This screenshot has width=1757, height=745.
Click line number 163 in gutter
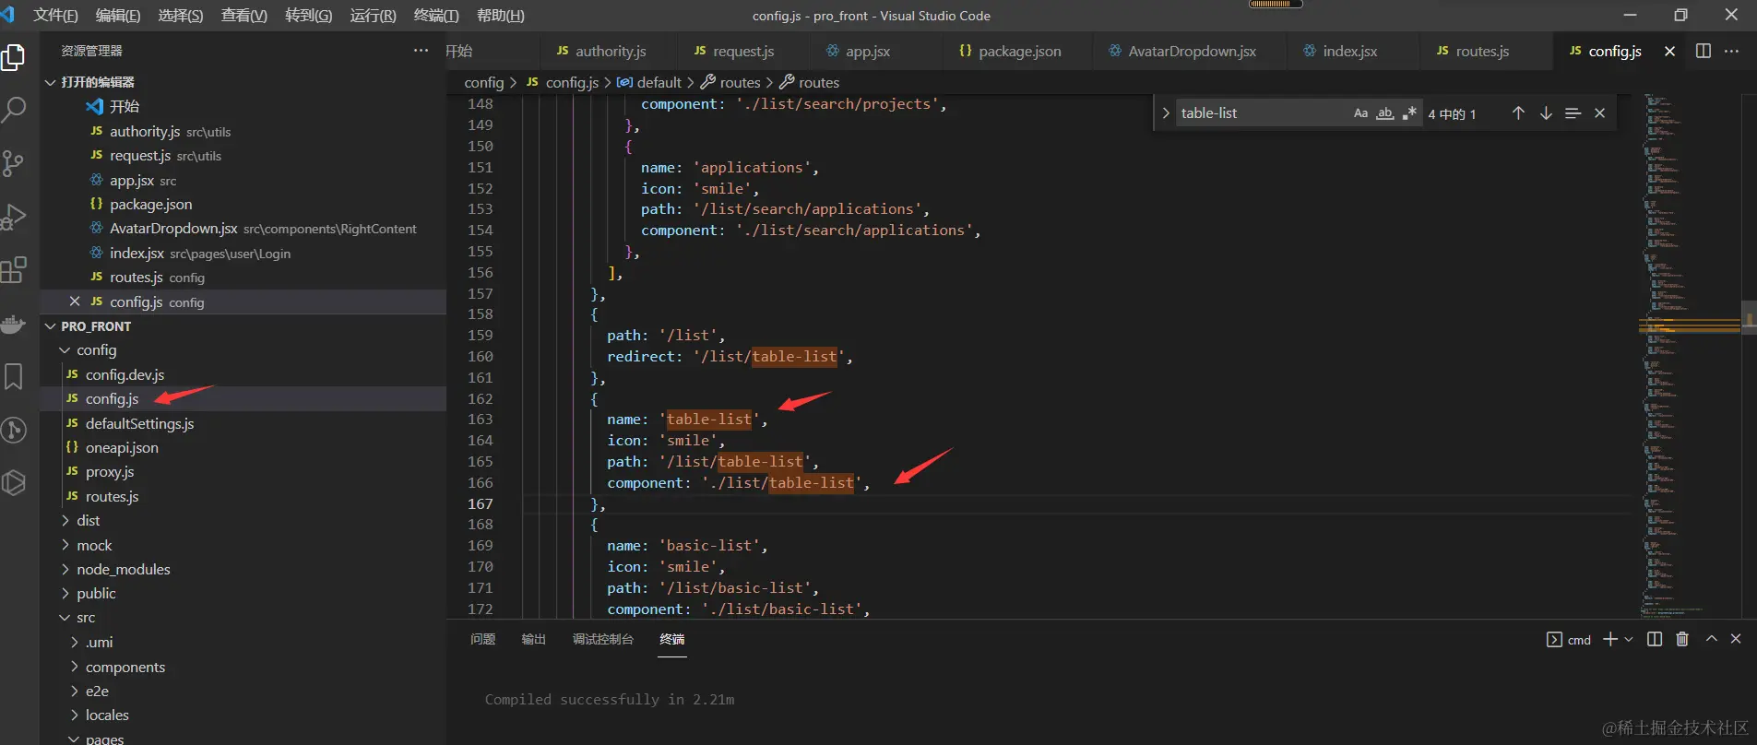[481, 420]
